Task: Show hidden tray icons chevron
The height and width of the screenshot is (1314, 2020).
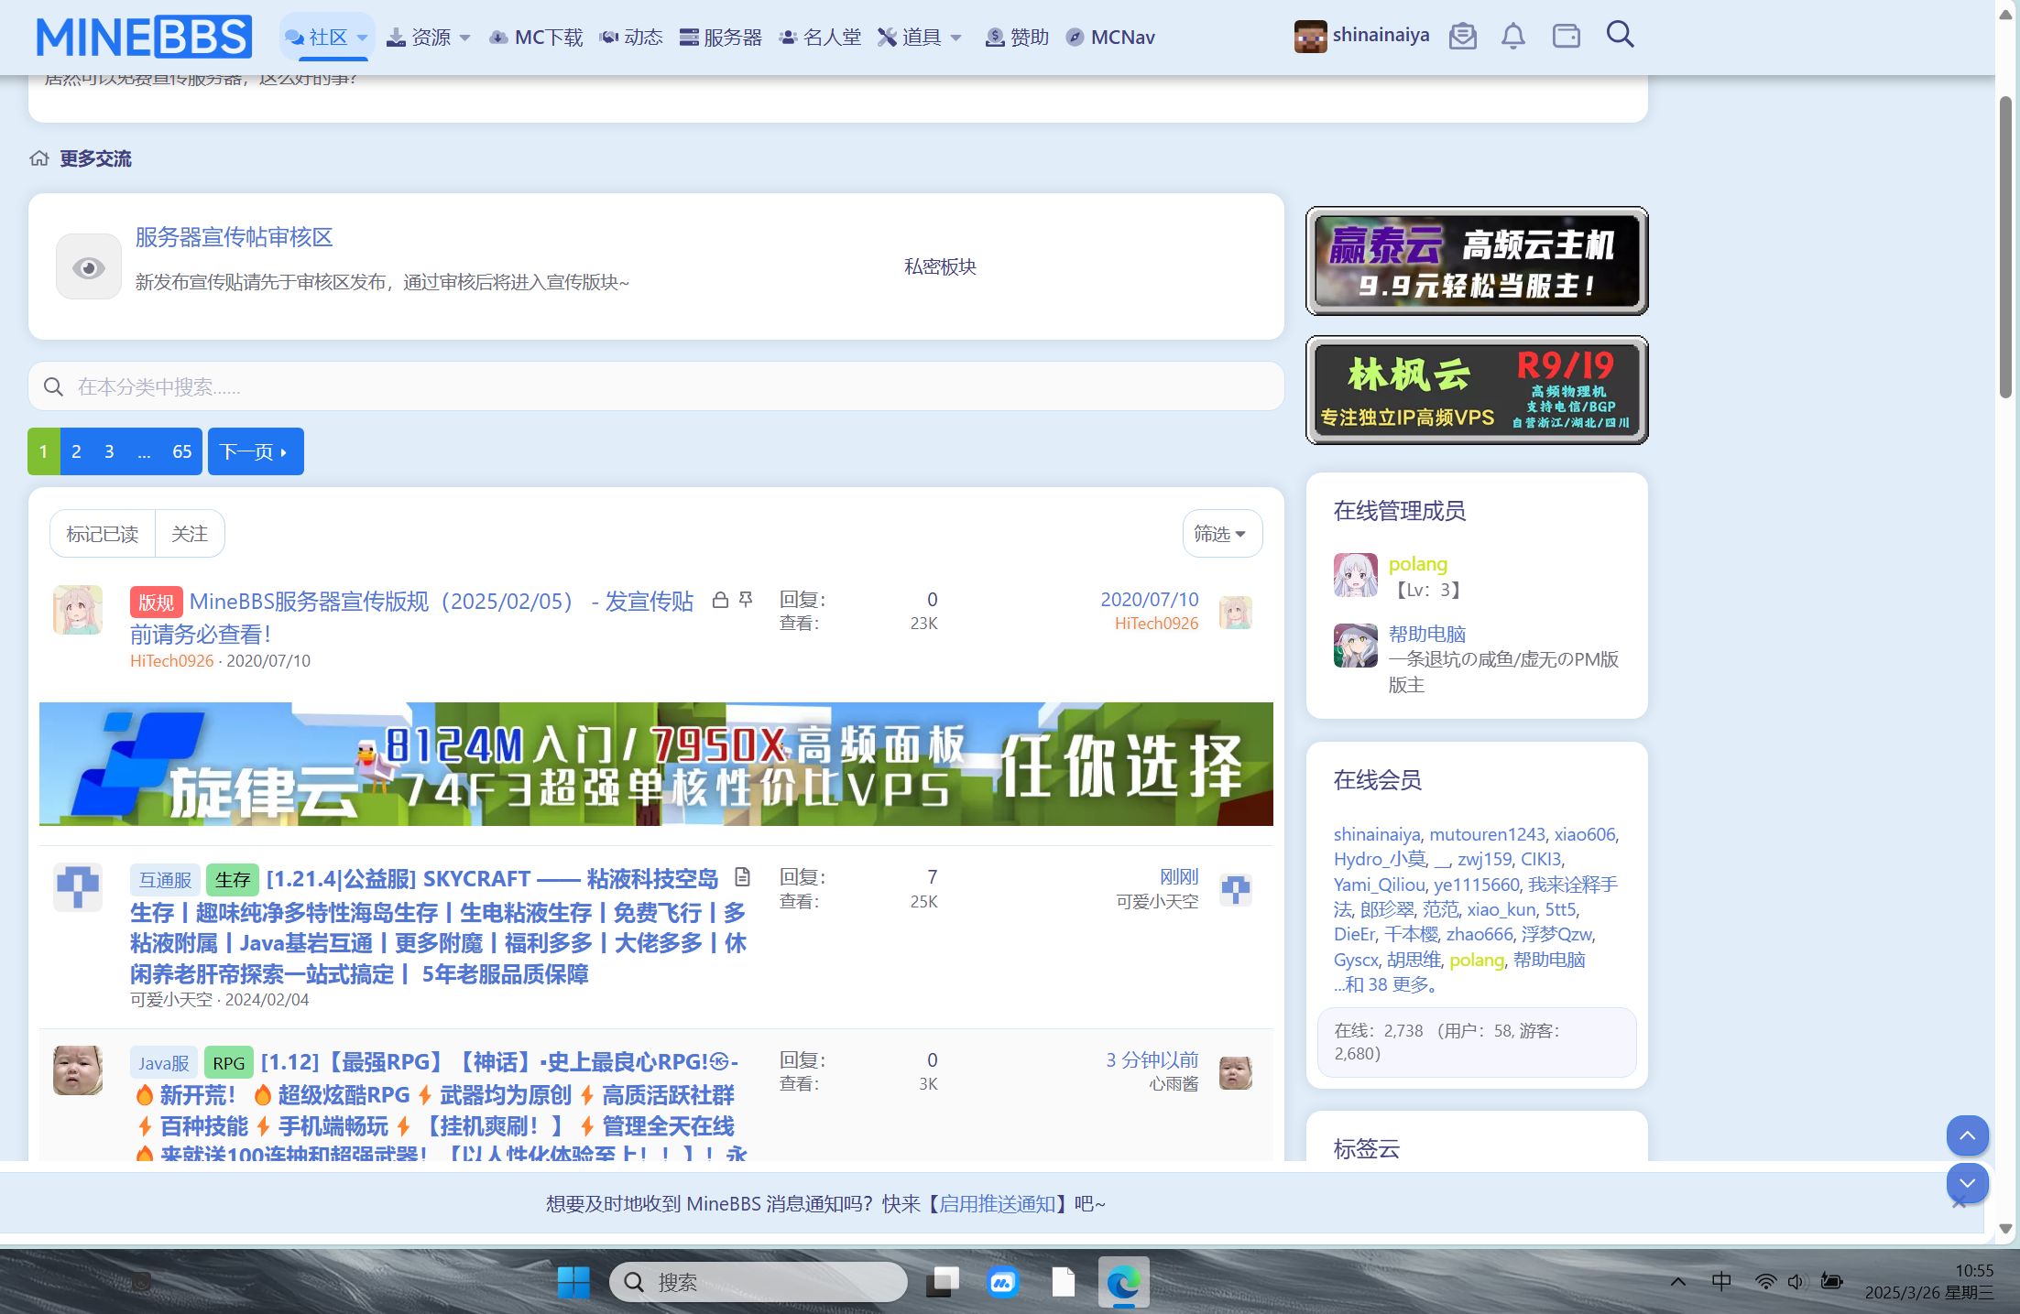Action: click(1678, 1281)
